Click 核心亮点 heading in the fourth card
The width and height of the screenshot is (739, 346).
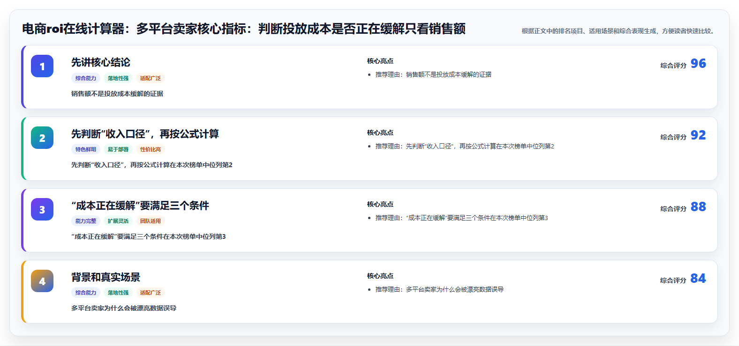pos(380,276)
